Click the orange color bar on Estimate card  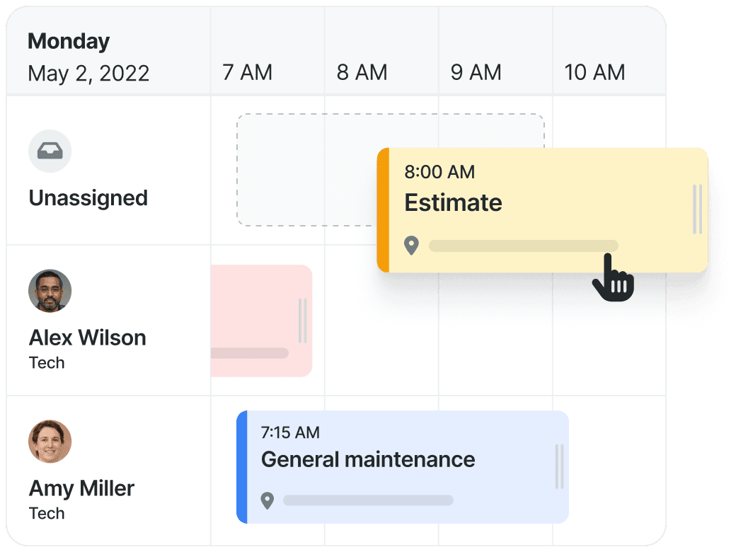384,209
